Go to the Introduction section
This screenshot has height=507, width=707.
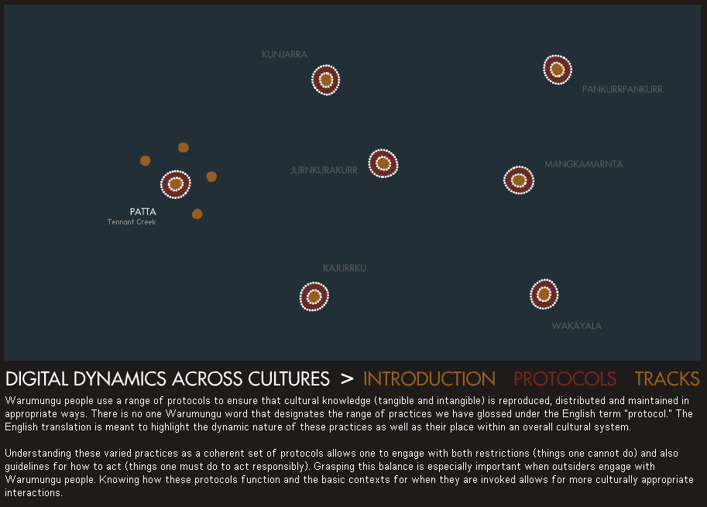point(429,379)
